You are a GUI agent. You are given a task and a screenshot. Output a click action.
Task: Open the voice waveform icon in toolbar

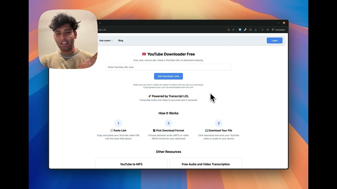coord(267,30)
